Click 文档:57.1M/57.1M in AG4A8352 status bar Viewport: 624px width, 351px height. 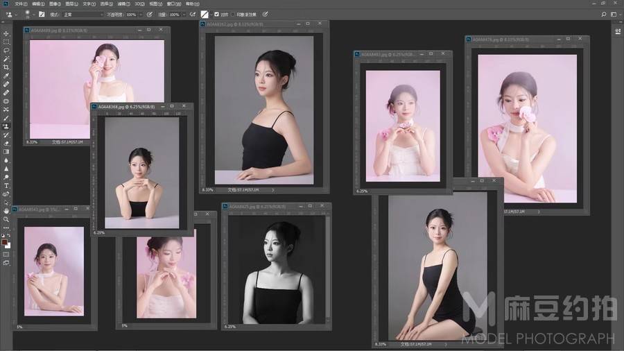tap(243, 190)
